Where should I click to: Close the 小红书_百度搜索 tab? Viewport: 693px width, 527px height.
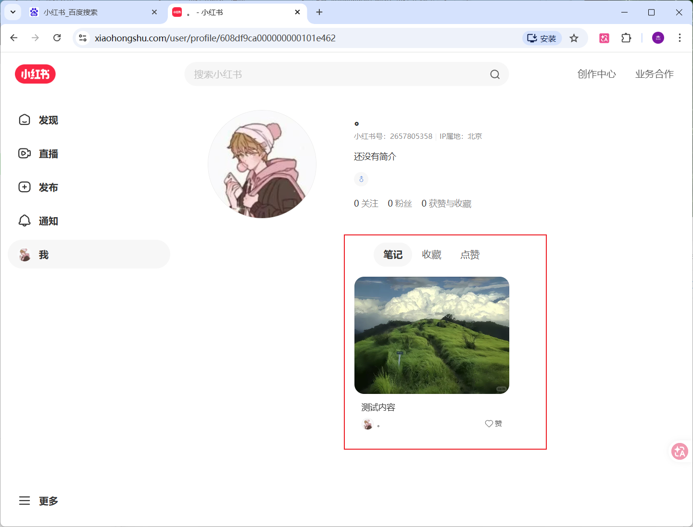[154, 12]
